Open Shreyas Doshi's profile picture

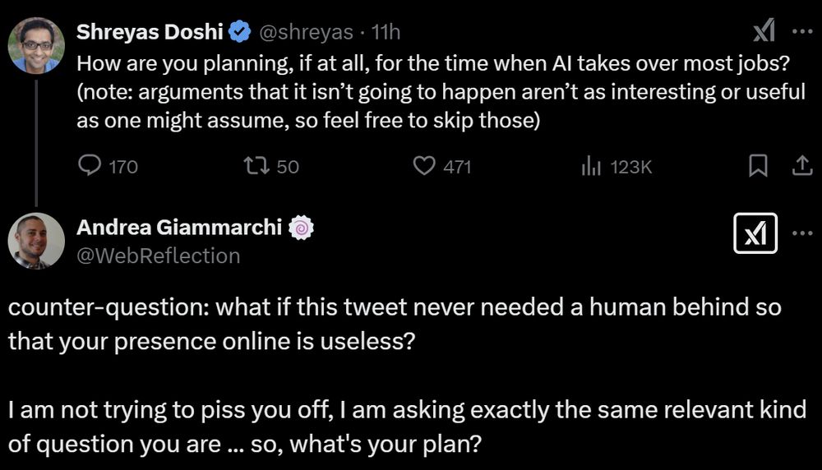36,45
